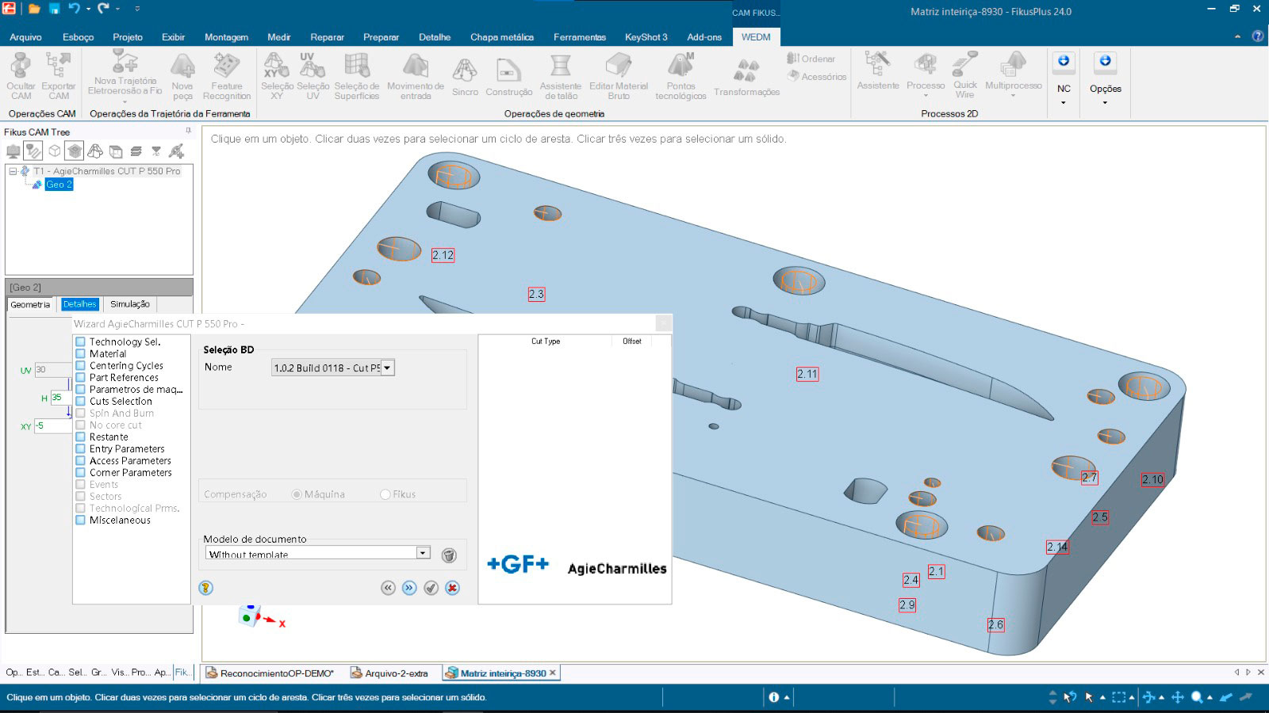1269x713 pixels.
Task: Click the stacked layers icon in CAM Tree toolbar
Action: pyautogui.click(x=136, y=151)
